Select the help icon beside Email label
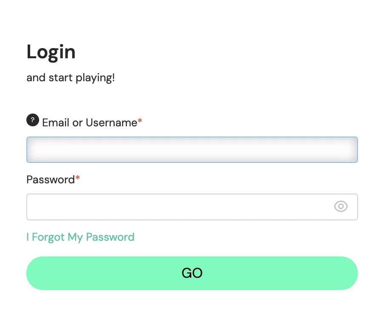The image size is (386, 319). (33, 120)
